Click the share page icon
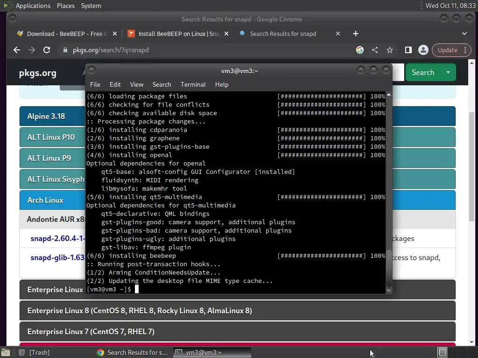The width and height of the screenshot is (478, 358). point(375,50)
